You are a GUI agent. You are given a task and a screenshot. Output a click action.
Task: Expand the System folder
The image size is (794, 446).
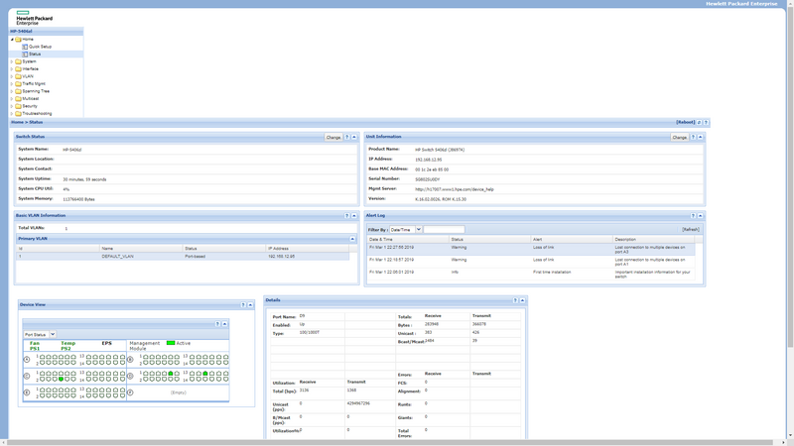12,61
